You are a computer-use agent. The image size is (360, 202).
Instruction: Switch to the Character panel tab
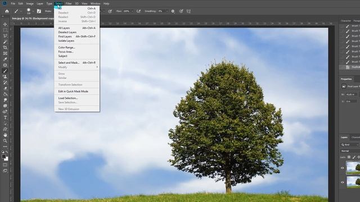point(346,21)
